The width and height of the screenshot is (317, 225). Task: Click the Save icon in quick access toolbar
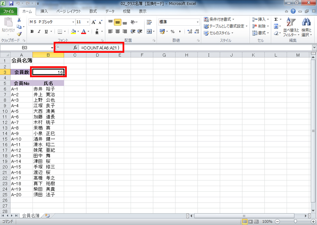(x=11, y=3)
